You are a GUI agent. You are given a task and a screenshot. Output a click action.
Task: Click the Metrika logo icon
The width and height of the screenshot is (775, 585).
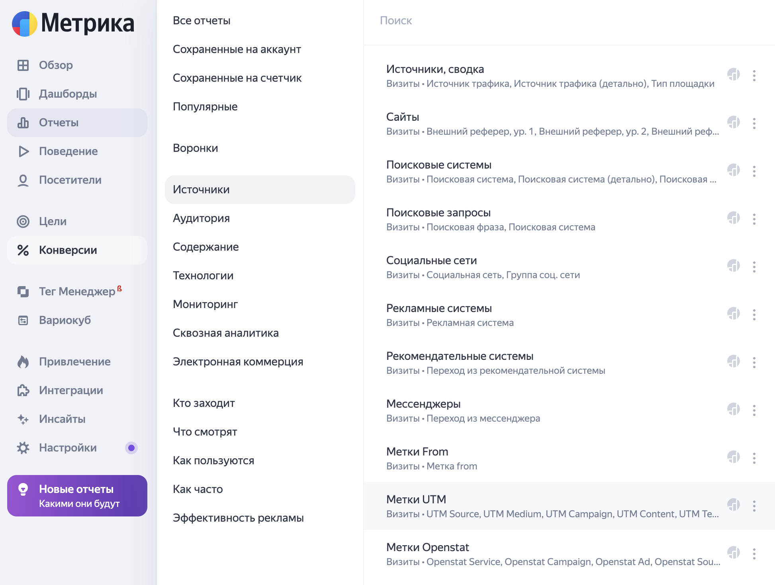(x=25, y=24)
